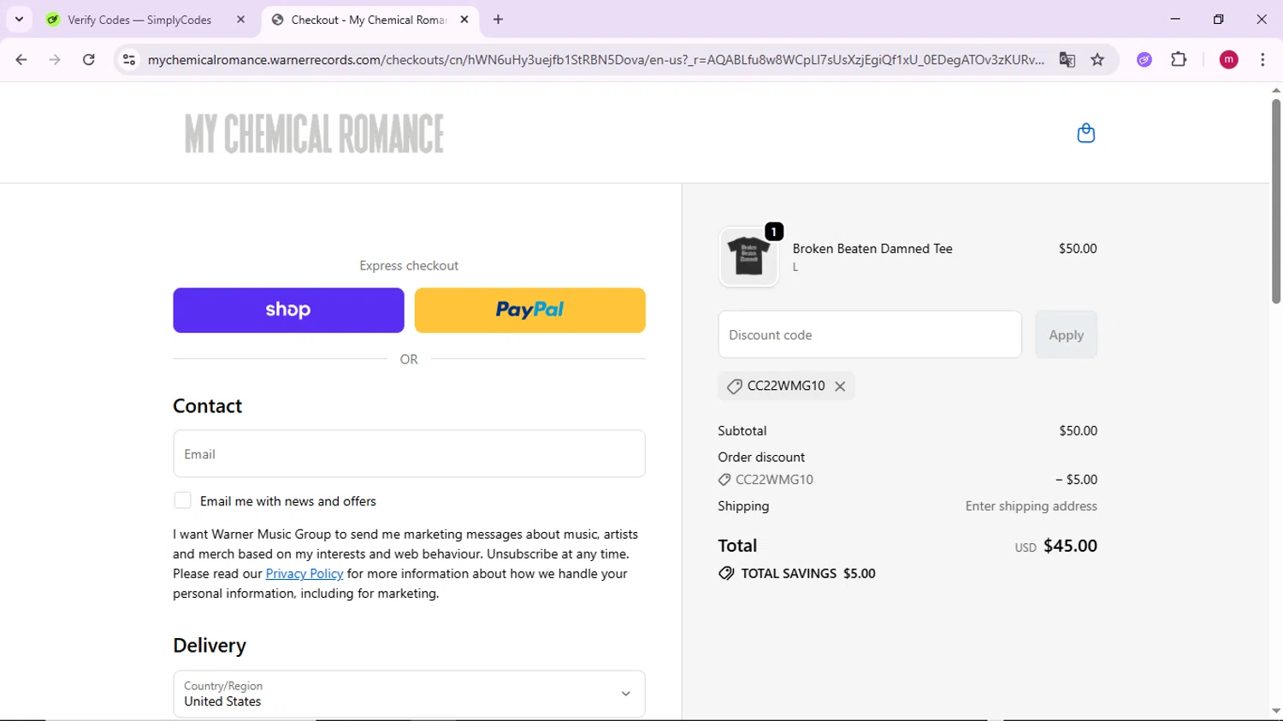The width and height of the screenshot is (1283, 721).
Task: Pay with Shop express checkout
Action: pyautogui.click(x=288, y=310)
